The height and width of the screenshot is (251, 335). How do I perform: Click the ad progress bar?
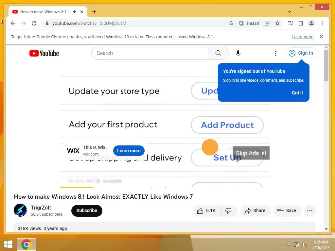click(x=165, y=187)
